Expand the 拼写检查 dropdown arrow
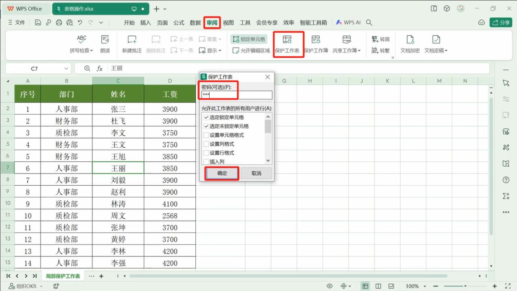Screen dimensions: 517x291 tap(92, 51)
